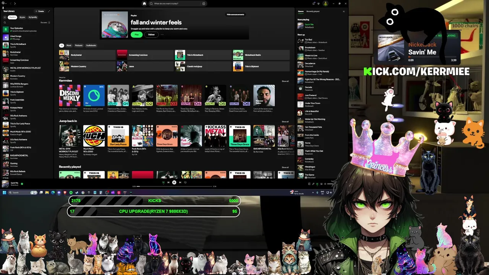Open the Release Radar card
The width and height of the screenshot is (489, 275).
[264, 98]
